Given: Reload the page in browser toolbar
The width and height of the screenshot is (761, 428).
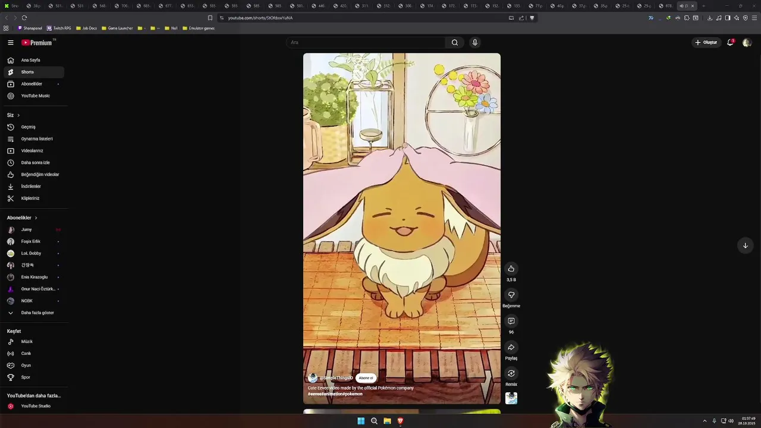Looking at the screenshot, I should 24,18.
